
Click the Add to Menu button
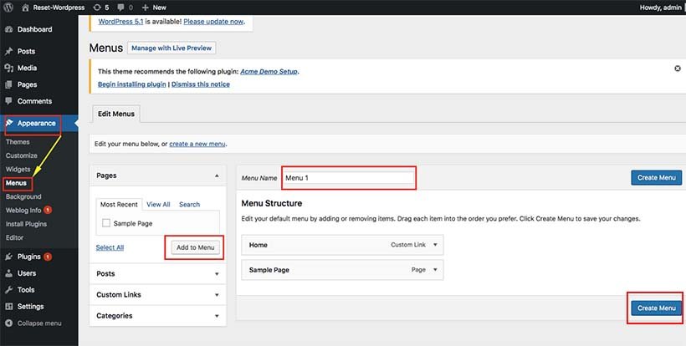[x=195, y=247]
